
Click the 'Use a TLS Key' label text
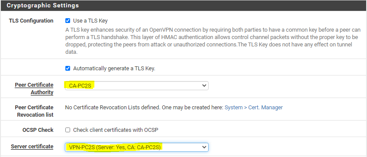90,21
